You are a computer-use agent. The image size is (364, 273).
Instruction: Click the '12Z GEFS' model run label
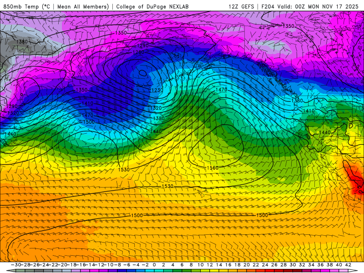[242, 6]
